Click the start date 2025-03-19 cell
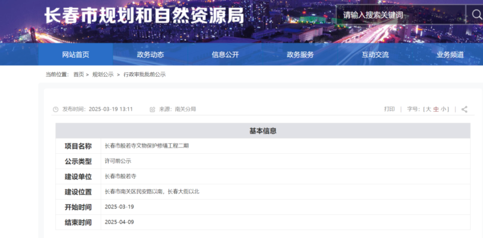The width and height of the screenshot is (483, 238). (286, 207)
